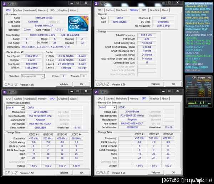214x184 pixels.
Task: Click the Bus Speed value 190.3 MHz
Action: [31, 64]
